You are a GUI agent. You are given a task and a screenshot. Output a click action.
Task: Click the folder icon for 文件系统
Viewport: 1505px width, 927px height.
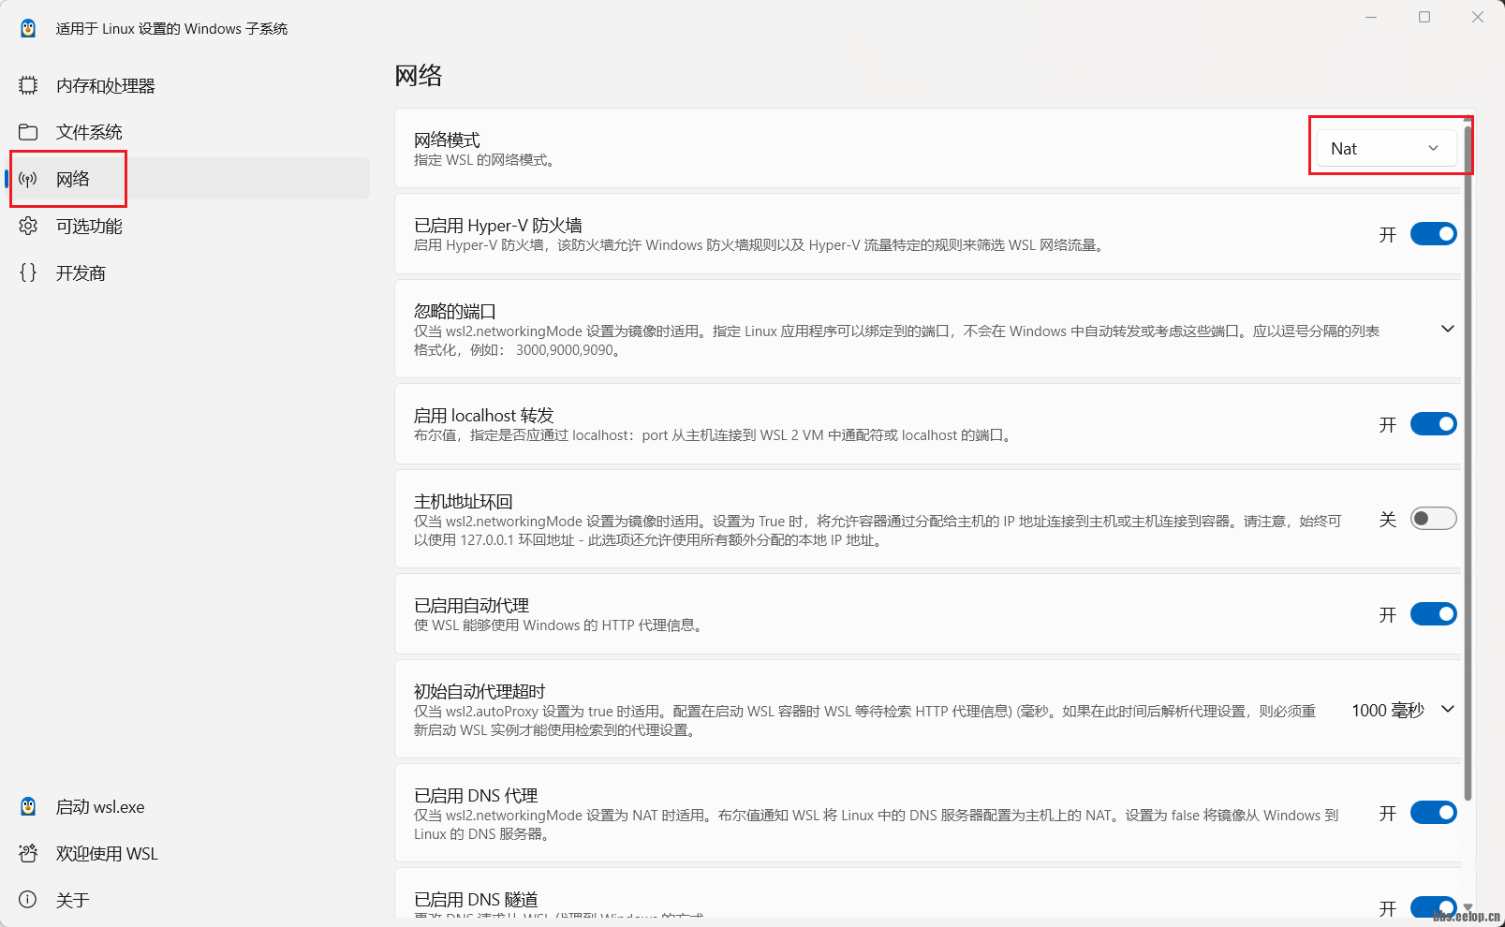(x=28, y=132)
